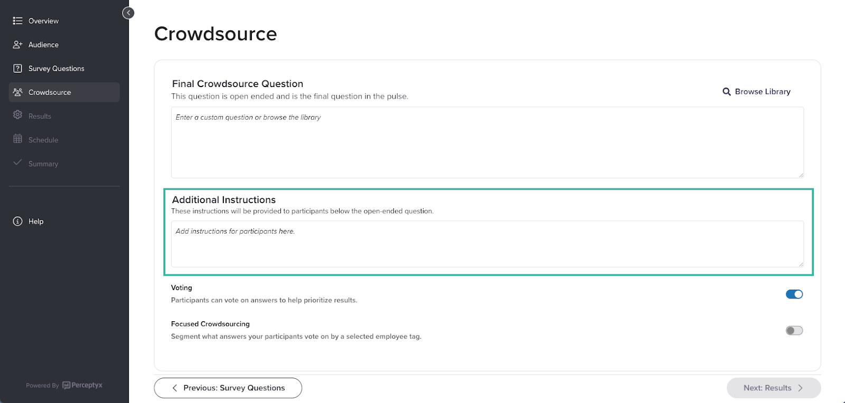Viewport: 845px width, 403px height.
Task: Go back via Previous: Survey Questions button
Action: click(228, 388)
